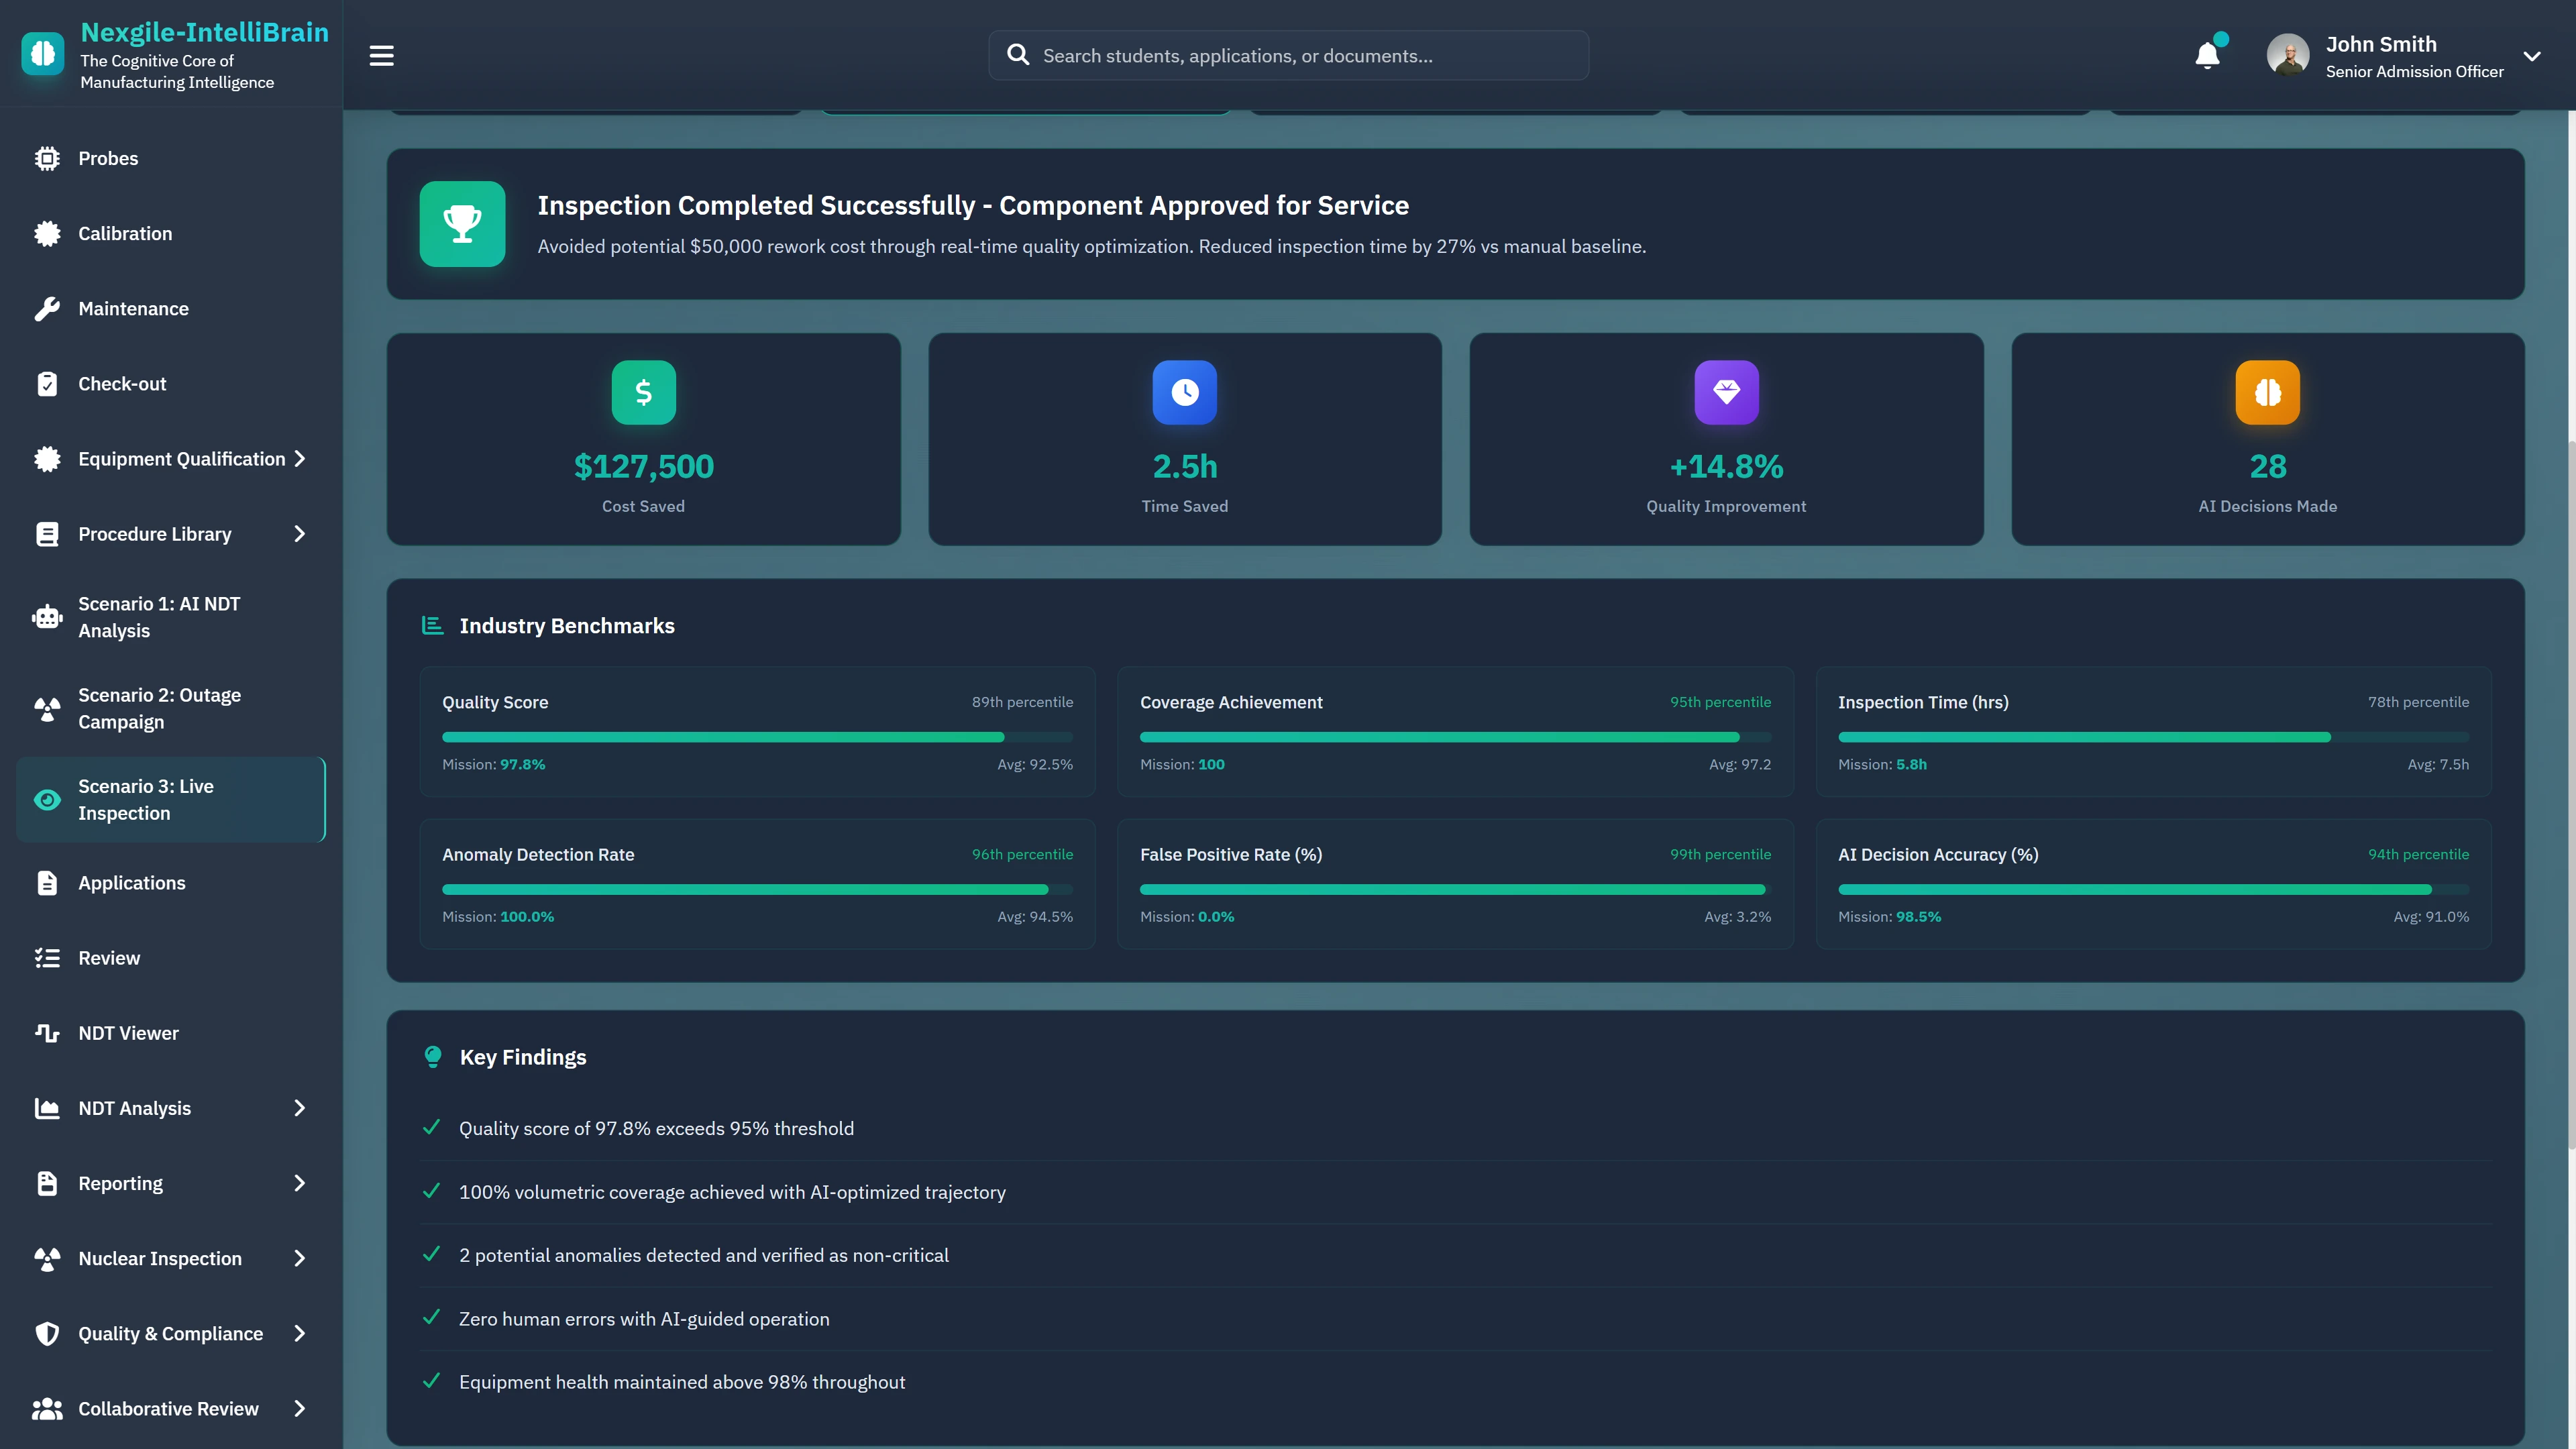The image size is (2576, 1449).
Task: Open Calibration from the sidebar
Action: point(125,233)
